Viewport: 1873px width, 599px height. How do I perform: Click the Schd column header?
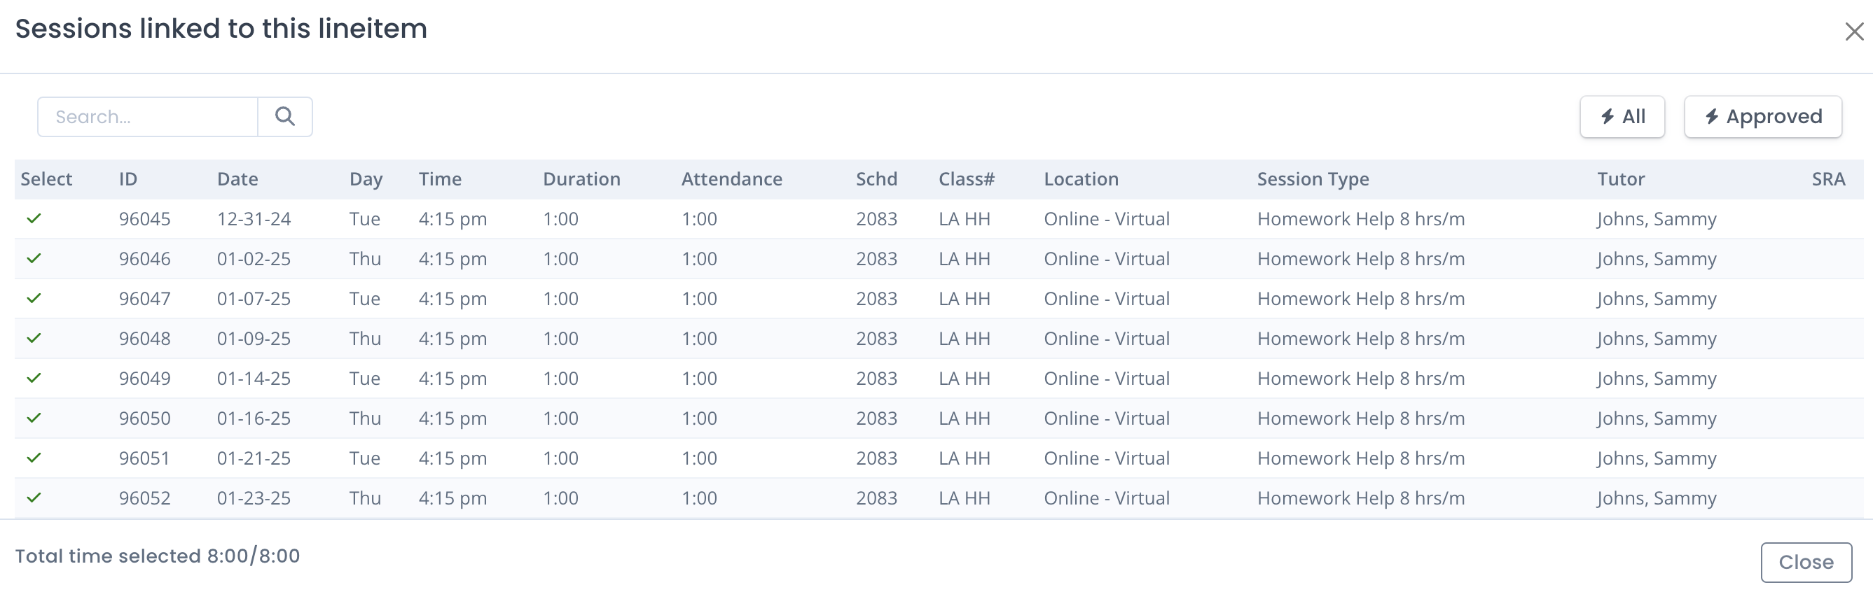tap(876, 179)
